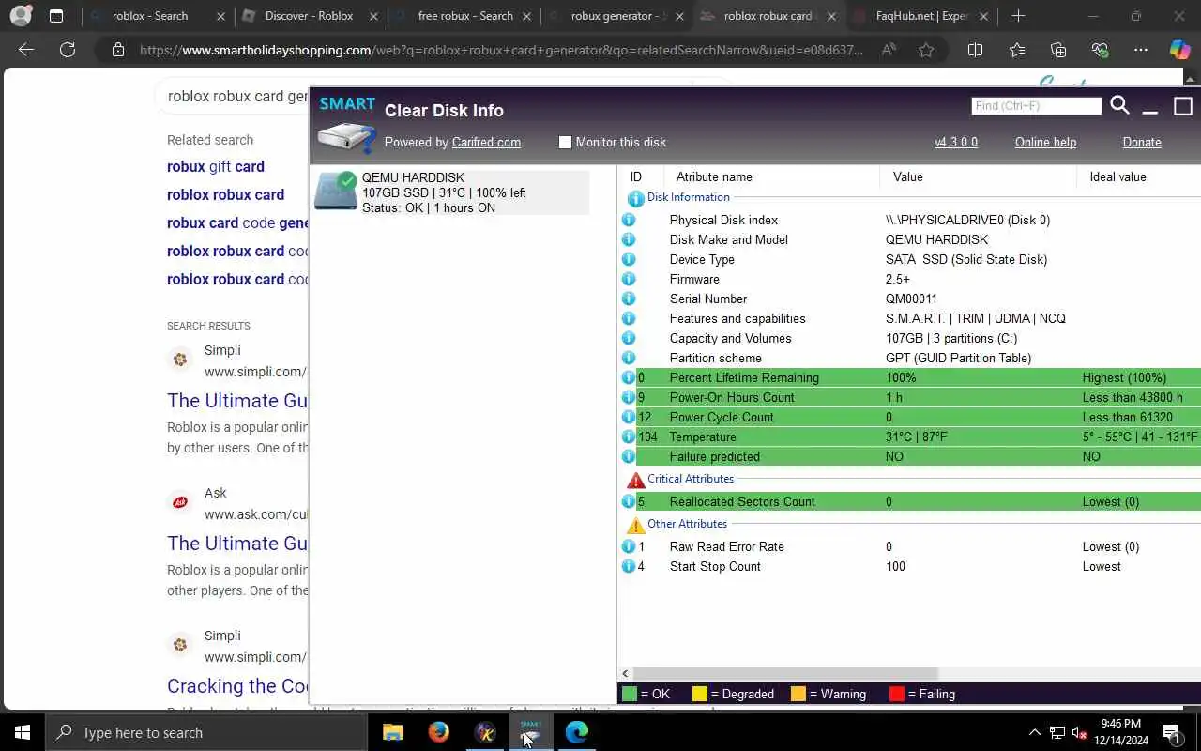Click the Disk Information group info icon

(x=635, y=198)
